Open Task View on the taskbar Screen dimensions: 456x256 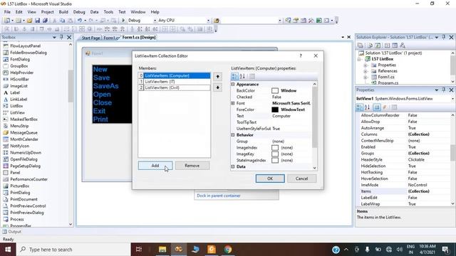click(x=139, y=250)
